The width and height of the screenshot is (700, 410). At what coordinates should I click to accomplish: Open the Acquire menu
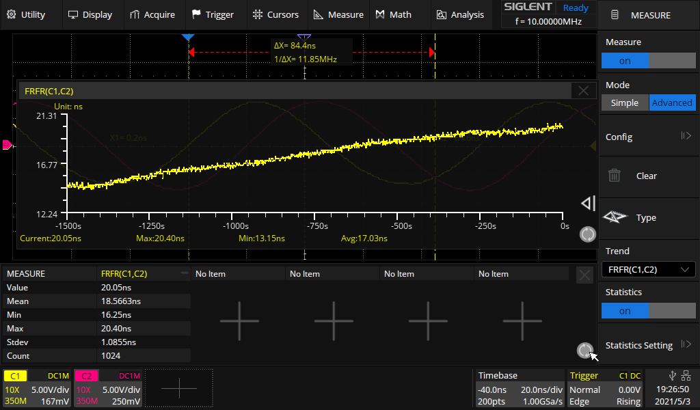click(152, 15)
